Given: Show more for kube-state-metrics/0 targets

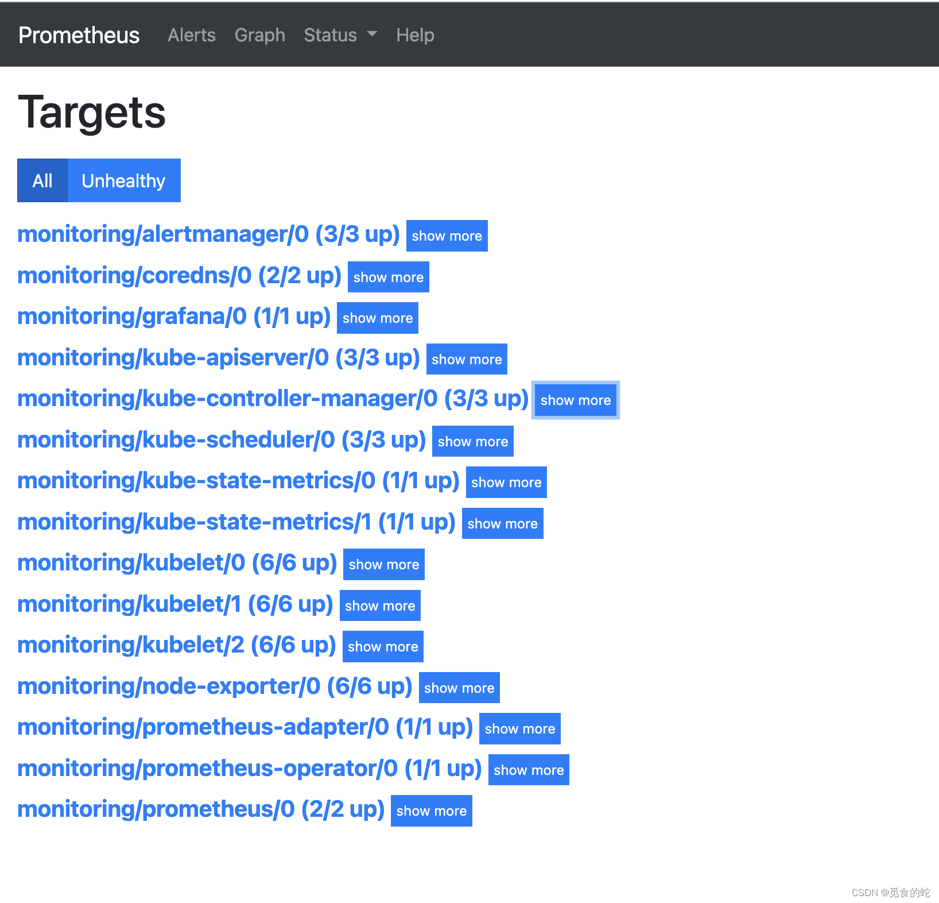Looking at the screenshot, I should 506,482.
